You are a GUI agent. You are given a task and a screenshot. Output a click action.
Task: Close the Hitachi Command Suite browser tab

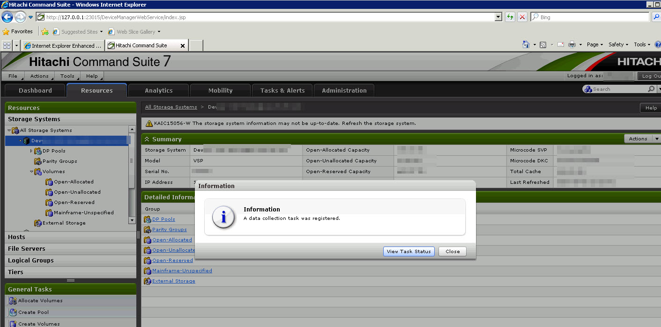tap(182, 46)
